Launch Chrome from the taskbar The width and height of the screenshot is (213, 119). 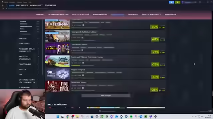pyautogui.click(x=68, y=116)
